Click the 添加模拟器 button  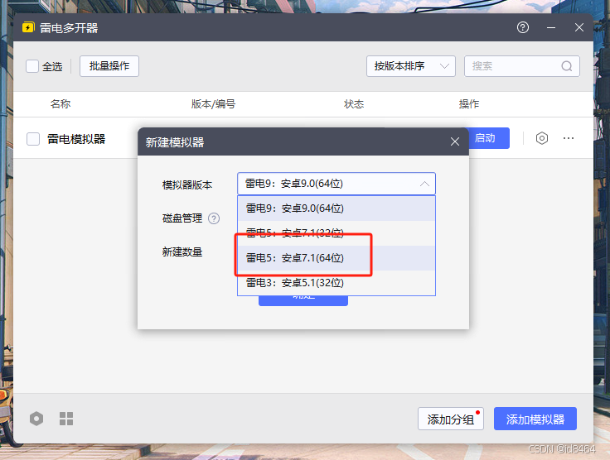point(535,419)
